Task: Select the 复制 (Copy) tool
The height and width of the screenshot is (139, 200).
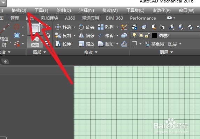Action: coord(63,35)
